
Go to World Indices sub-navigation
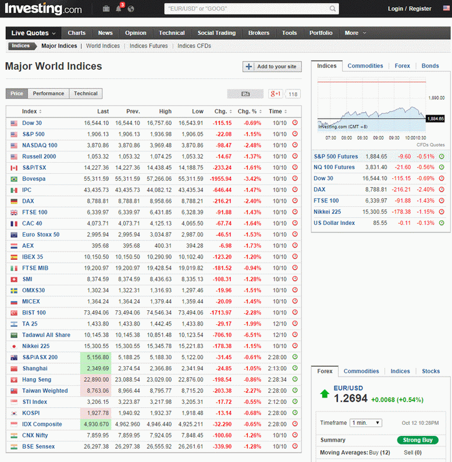(102, 46)
